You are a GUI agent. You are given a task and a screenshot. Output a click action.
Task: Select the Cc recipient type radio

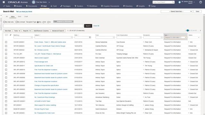click(48, 22)
